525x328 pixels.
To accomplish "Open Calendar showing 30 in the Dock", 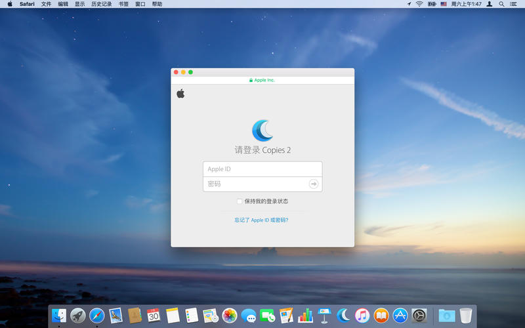I will pos(154,316).
